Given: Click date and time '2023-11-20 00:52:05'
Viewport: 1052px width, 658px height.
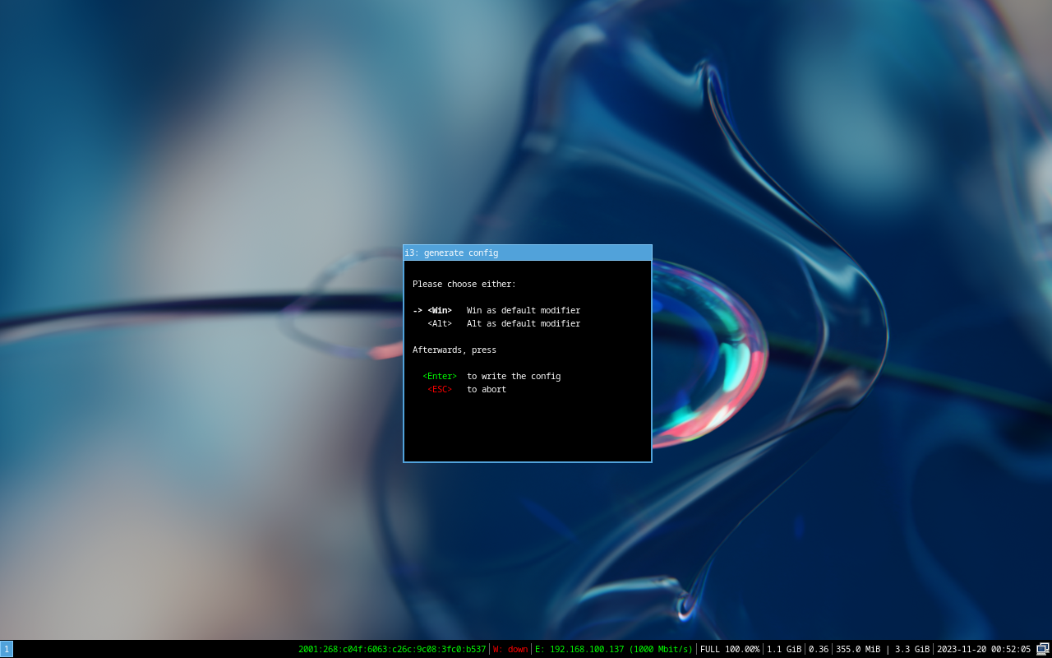Looking at the screenshot, I should (984, 649).
